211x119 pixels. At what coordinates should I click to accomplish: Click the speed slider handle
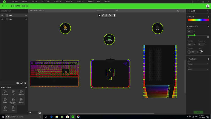[x=194, y=35]
